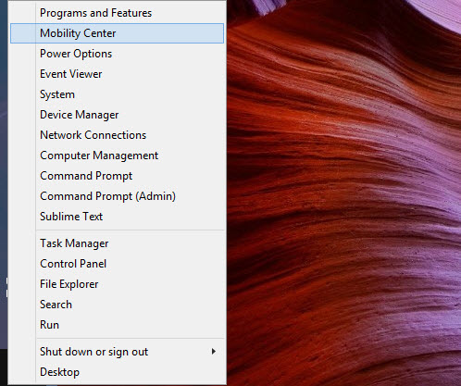This screenshot has width=461, height=386.
Task: Open Network Connections
Action: (x=117, y=135)
